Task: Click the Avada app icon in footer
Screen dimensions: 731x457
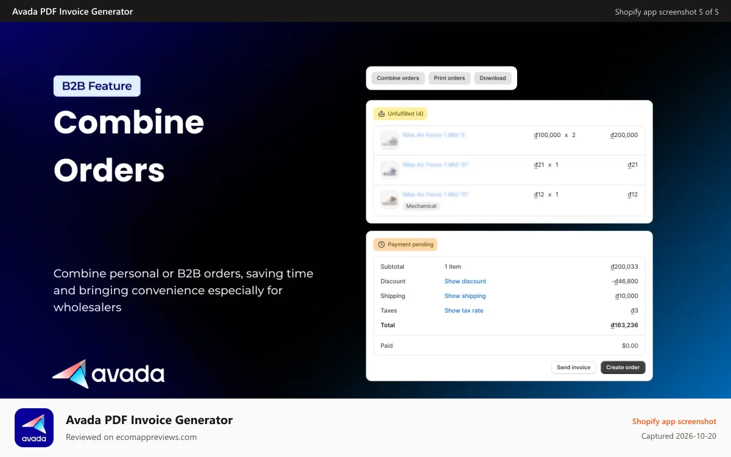Action: point(34,428)
